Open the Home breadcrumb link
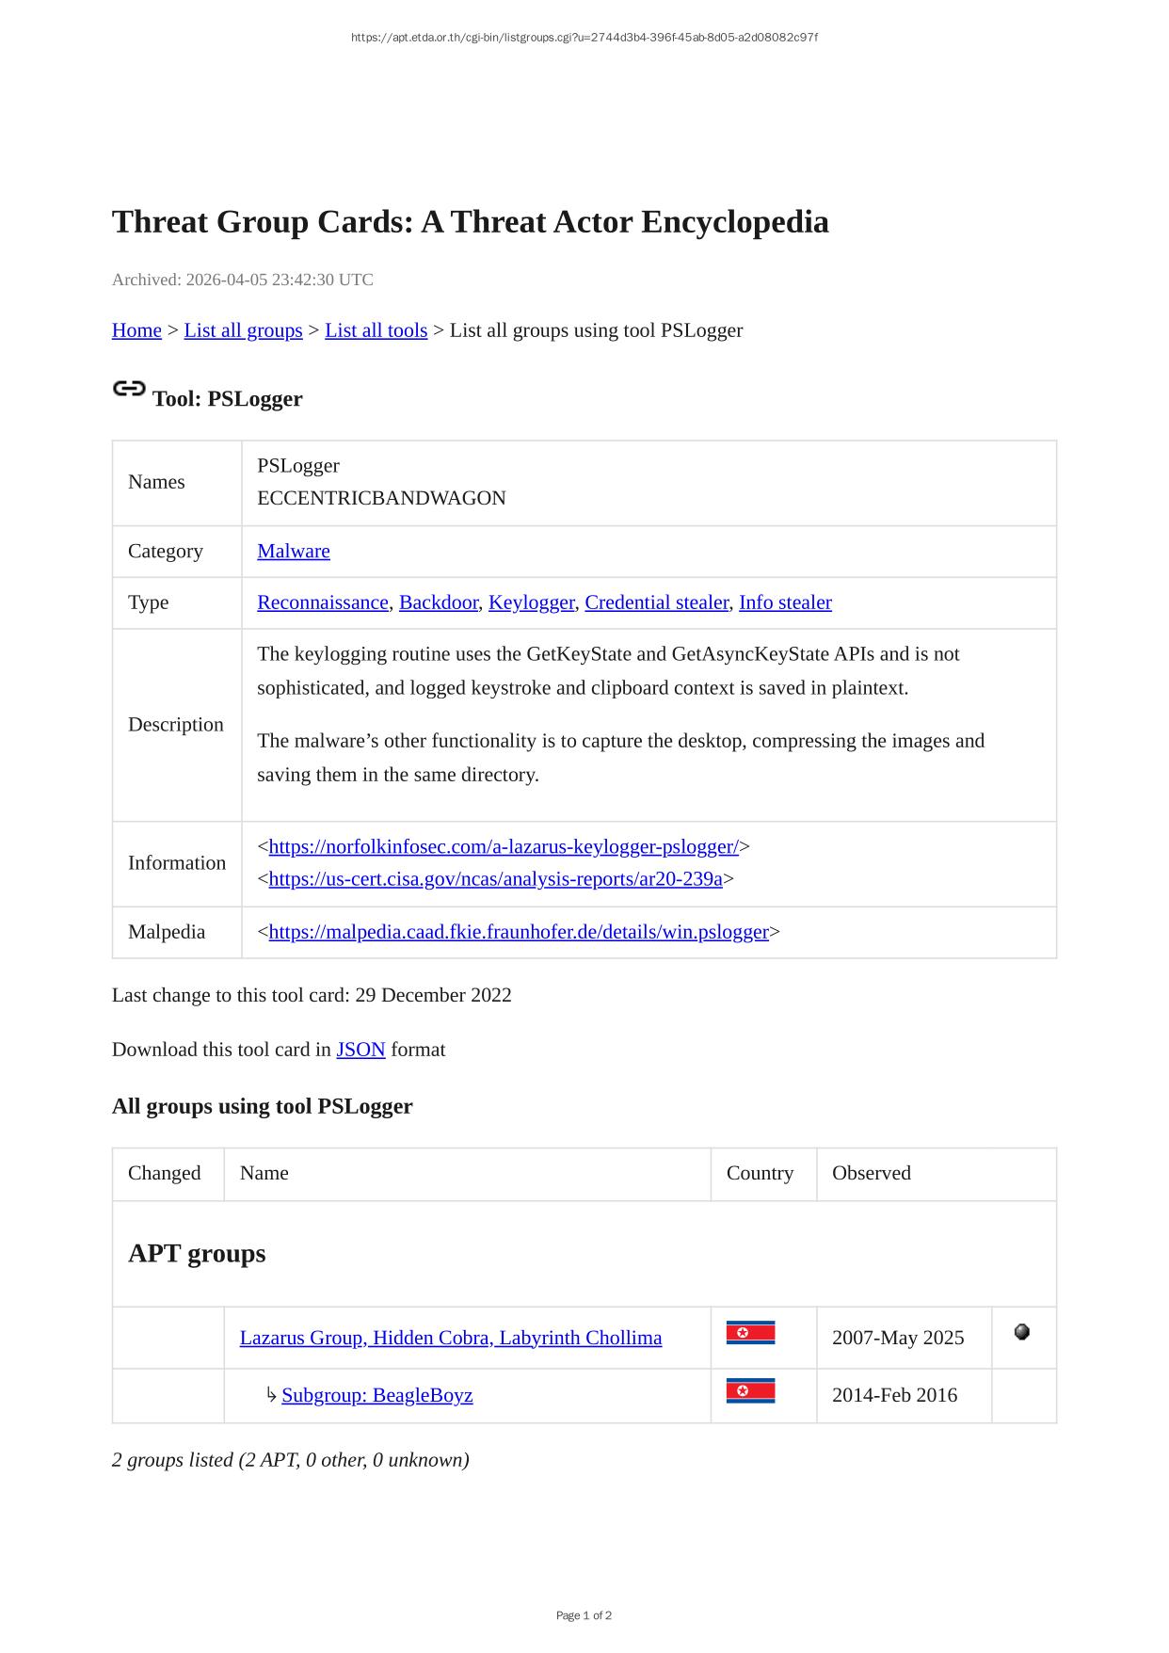1169x1653 pixels. pyautogui.click(x=136, y=330)
